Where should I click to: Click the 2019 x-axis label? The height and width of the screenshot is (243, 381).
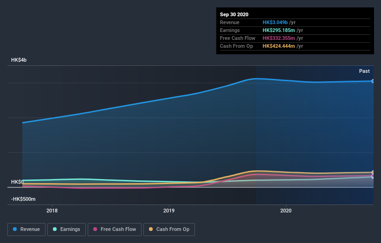(169, 211)
